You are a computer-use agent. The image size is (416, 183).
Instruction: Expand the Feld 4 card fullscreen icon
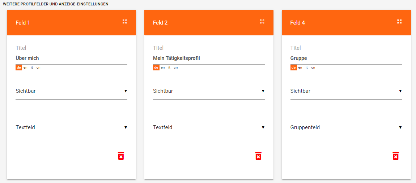(x=399, y=22)
